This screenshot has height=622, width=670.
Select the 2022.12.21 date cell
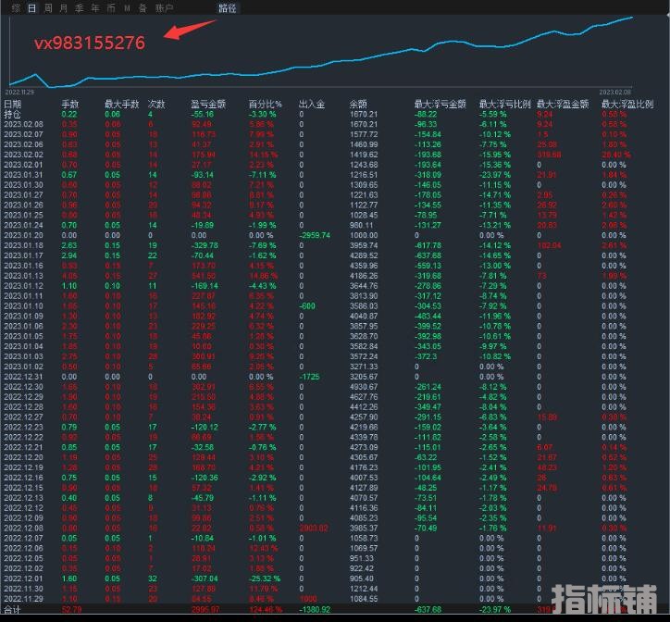pyautogui.click(x=23, y=447)
